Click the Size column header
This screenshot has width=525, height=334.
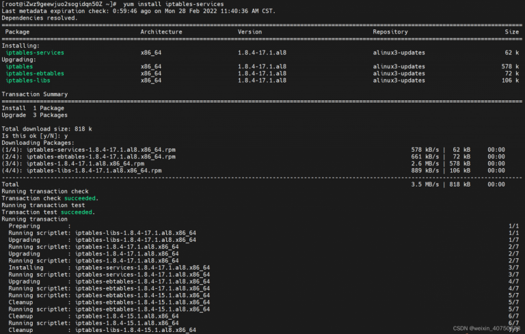point(512,31)
